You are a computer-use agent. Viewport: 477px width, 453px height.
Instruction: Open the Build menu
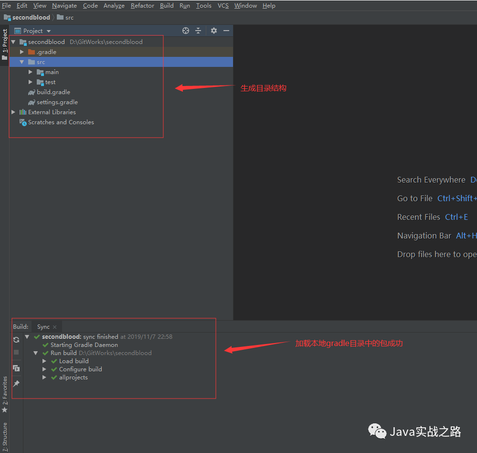[166, 5]
